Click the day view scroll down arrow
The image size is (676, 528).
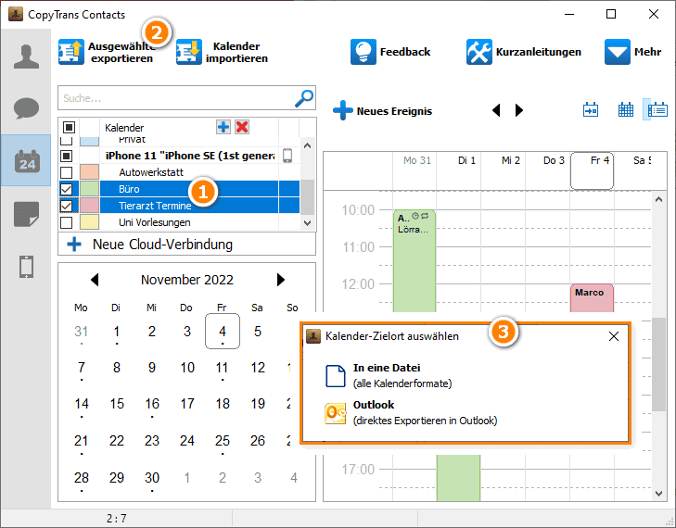pyautogui.click(x=658, y=494)
